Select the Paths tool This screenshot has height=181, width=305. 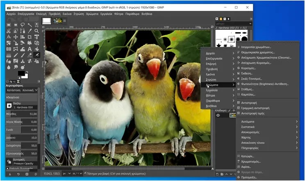[23, 31]
